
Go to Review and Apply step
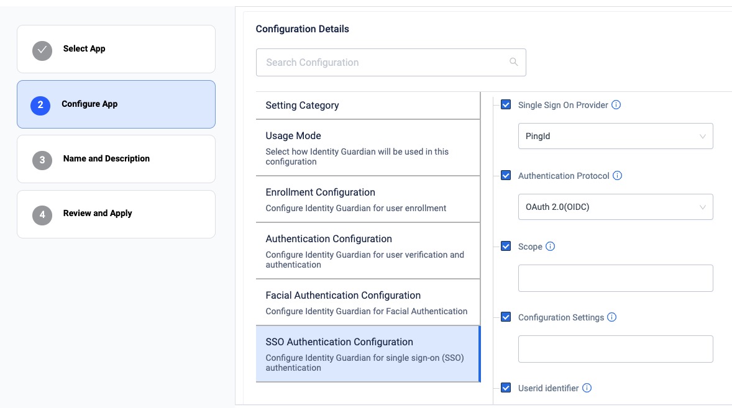pyautogui.click(x=116, y=214)
